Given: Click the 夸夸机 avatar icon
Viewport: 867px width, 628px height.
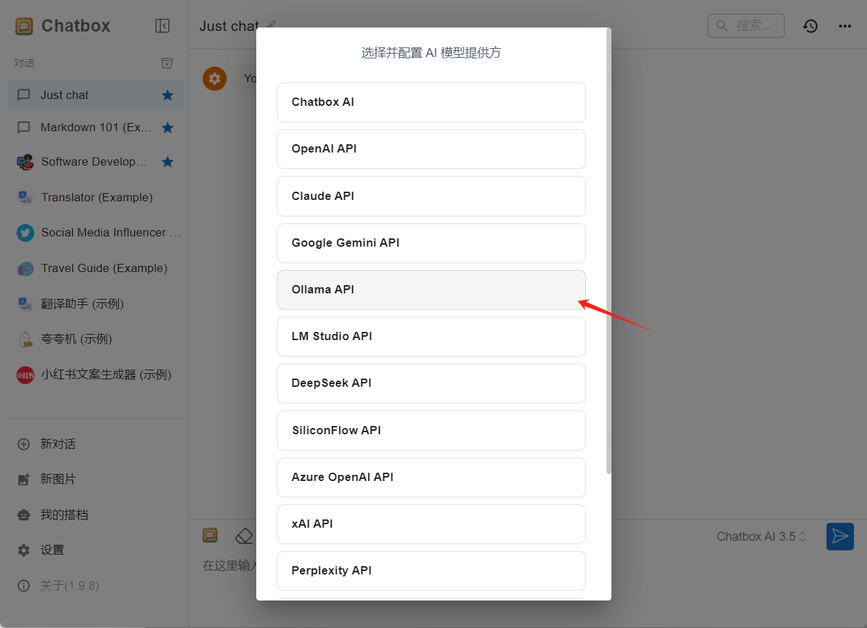Looking at the screenshot, I should [25, 339].
